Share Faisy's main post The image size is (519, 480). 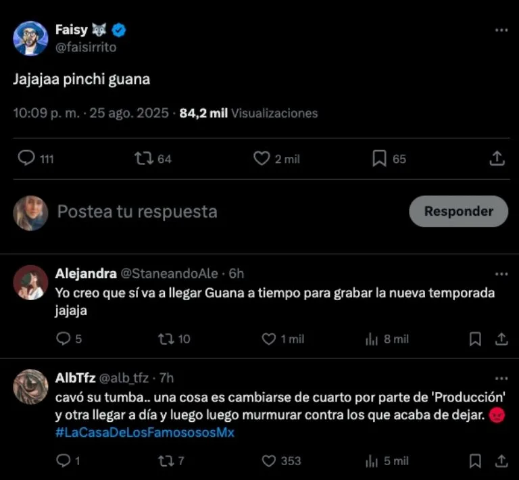pyautogui.click(x=497, y=158)
